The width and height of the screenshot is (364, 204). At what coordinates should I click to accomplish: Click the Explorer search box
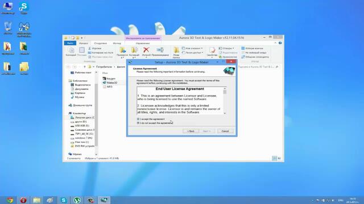coord(258,67)
